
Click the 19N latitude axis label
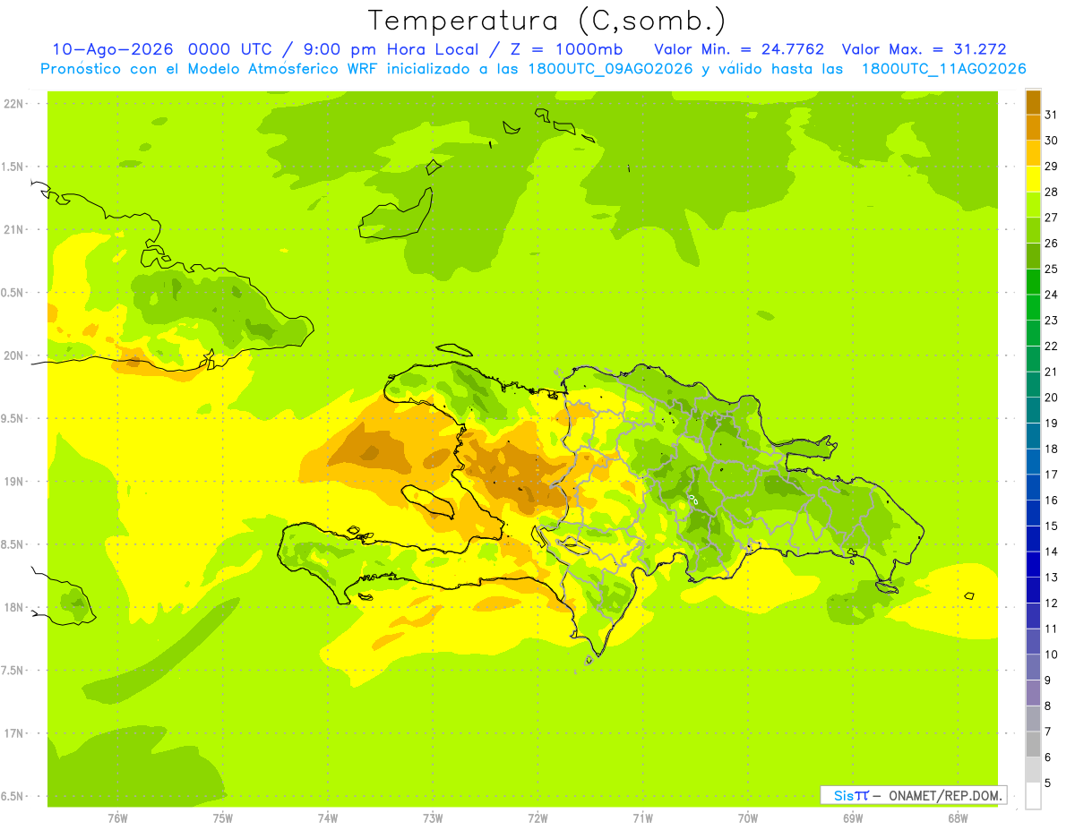coord(15,481)
